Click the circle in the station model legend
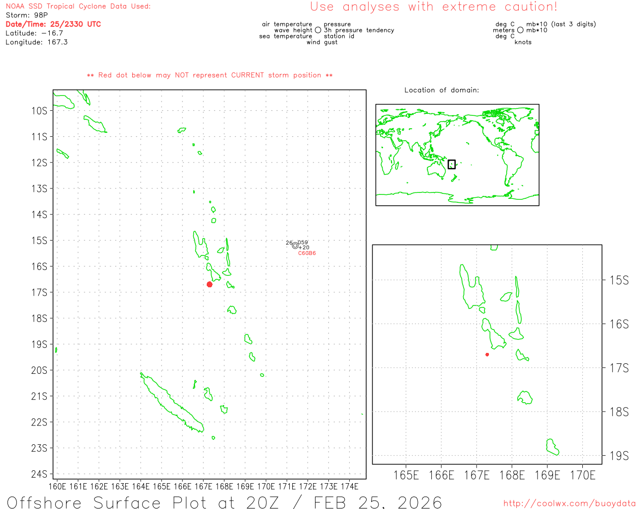636x509 pixels. 318,30
